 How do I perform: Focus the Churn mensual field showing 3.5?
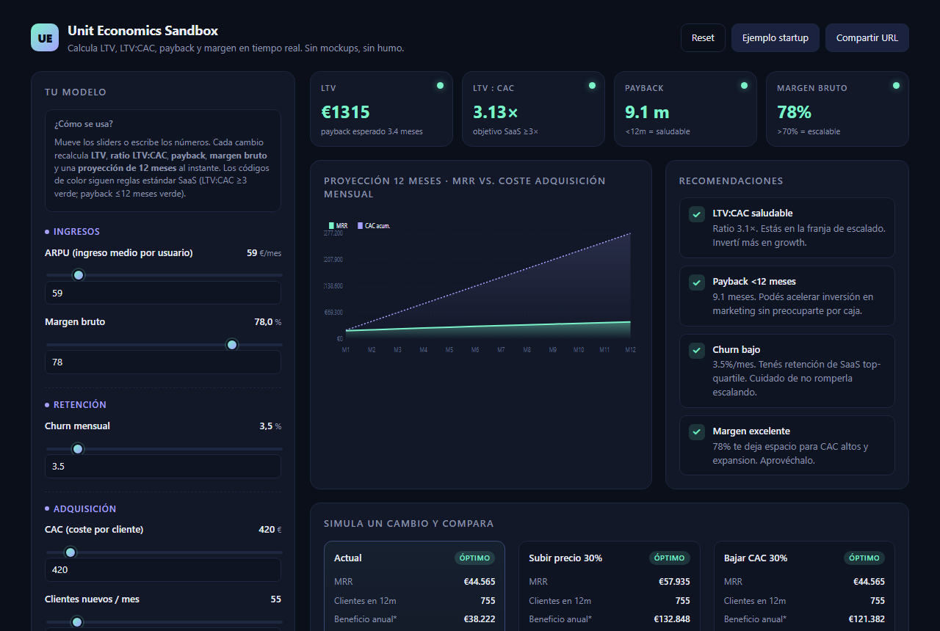tap(163, 466)
